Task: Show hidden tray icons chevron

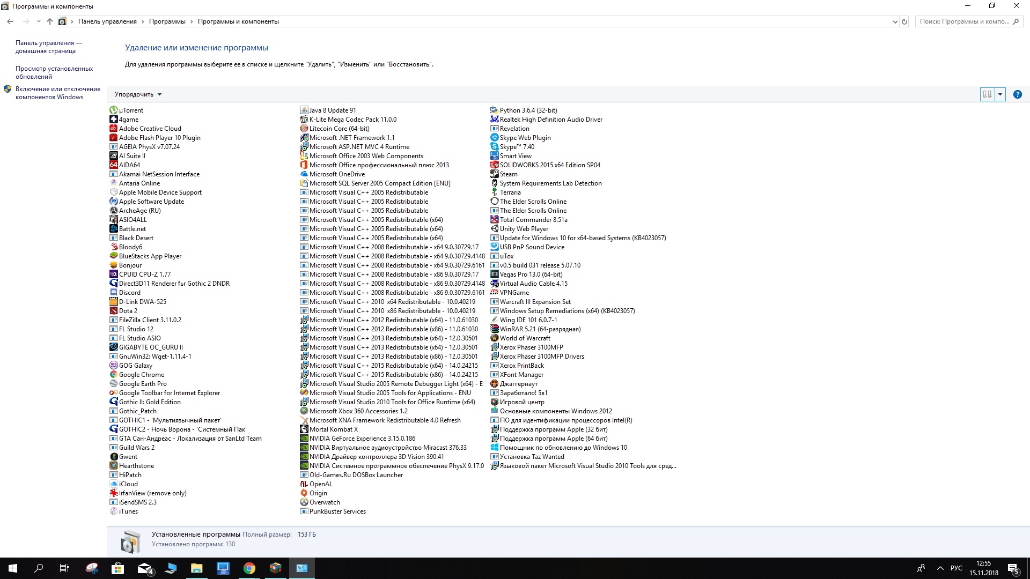Action: [x=940, y=568]
